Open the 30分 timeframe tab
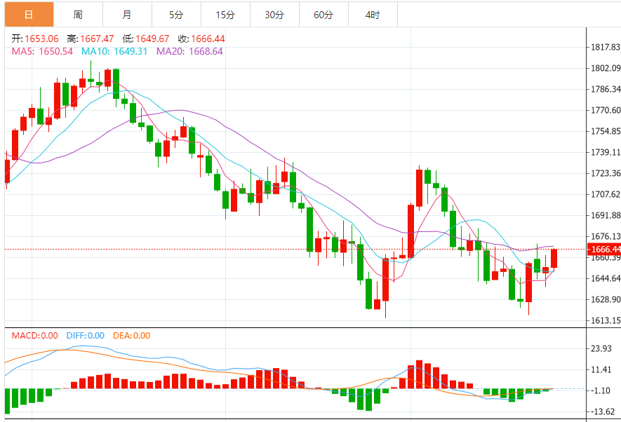Image resolution: width=621 pixels, height=422 pixels. point(274,15)
